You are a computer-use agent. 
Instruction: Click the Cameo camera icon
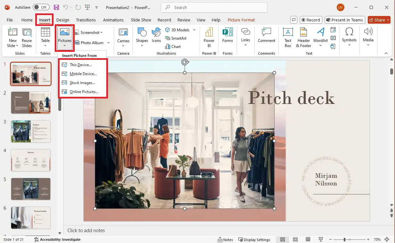point(123,32)
